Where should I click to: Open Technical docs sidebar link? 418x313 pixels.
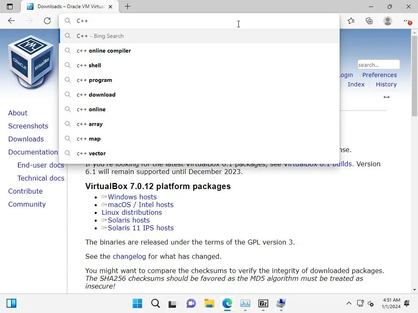point(41,178)
